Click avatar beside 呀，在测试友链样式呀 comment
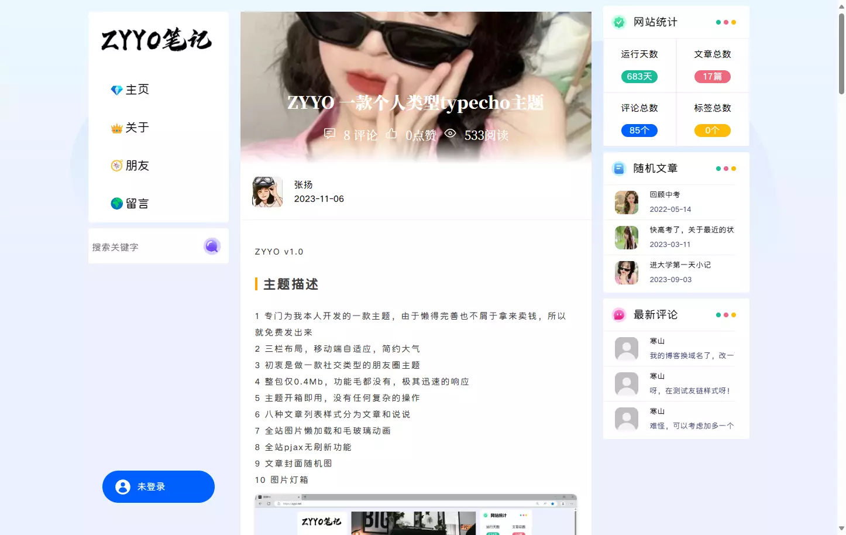Image resolution: width=846 pixels, height=535 pixels. pos(627,384)
